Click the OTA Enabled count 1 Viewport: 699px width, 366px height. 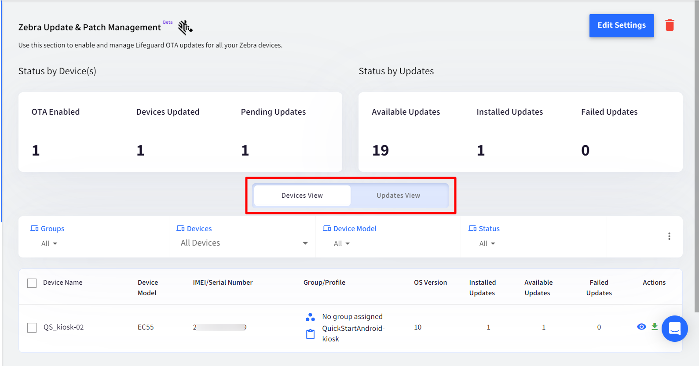(x=36, y=150)
